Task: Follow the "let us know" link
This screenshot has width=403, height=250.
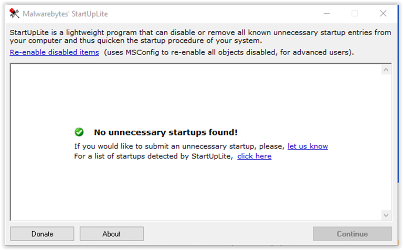Action: [x=307, y=146]
